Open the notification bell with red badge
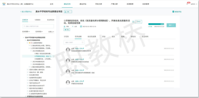 (187, 4)
